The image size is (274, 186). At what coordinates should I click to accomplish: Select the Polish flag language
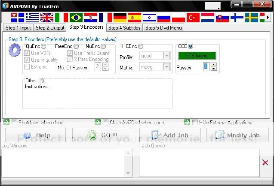pos(179,18)
